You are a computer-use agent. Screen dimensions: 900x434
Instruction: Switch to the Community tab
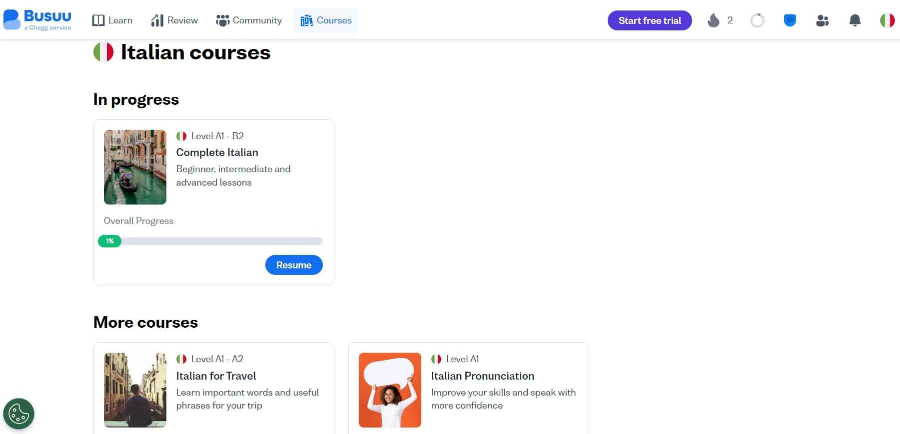pos(249,20)
